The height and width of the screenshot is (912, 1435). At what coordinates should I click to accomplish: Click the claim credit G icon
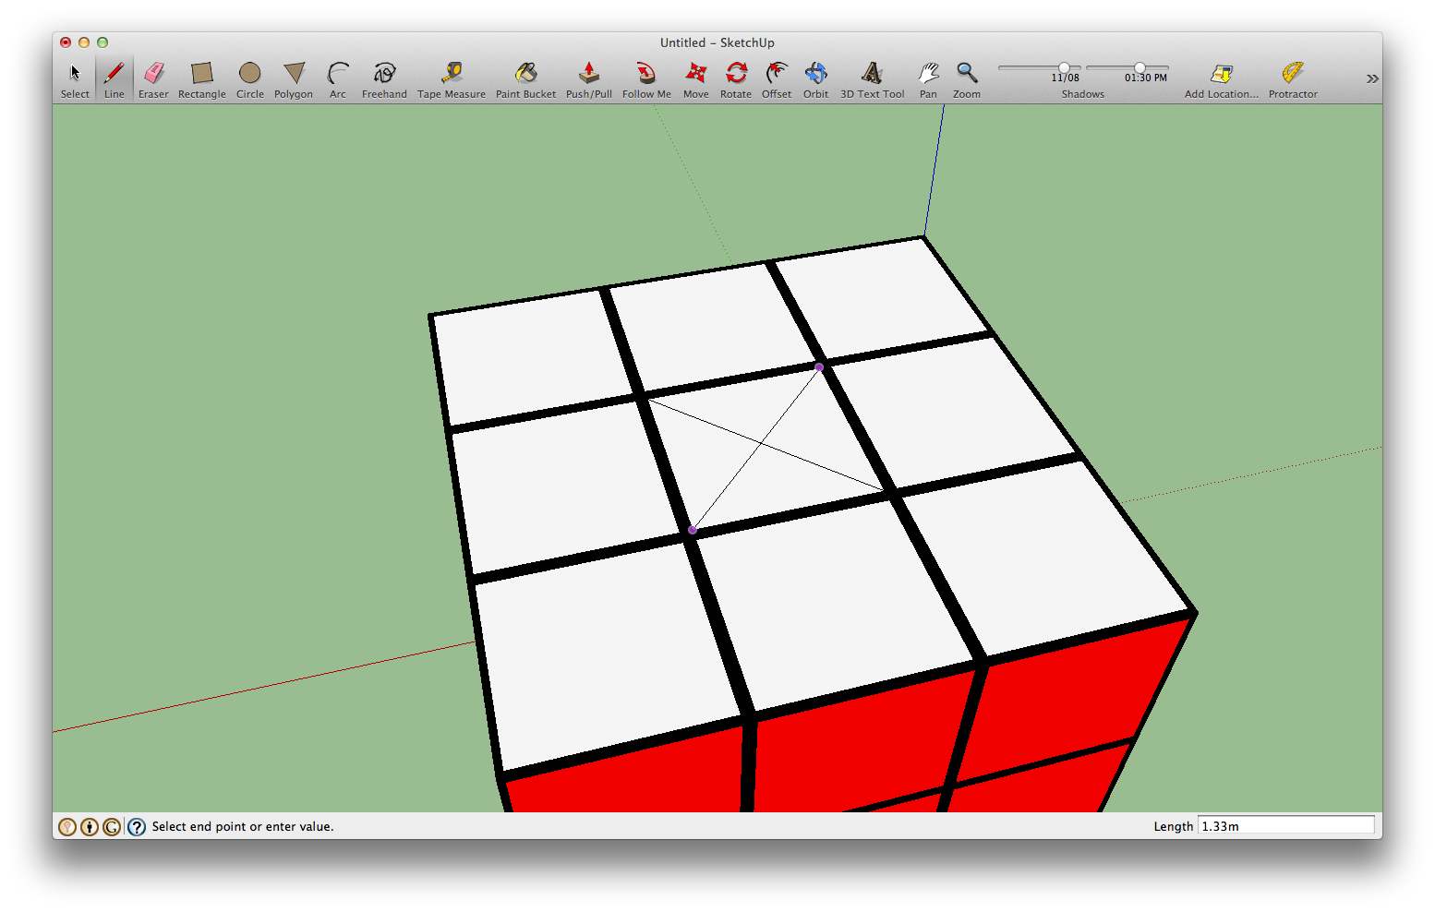pyautogui.click(x=112, y=827)
